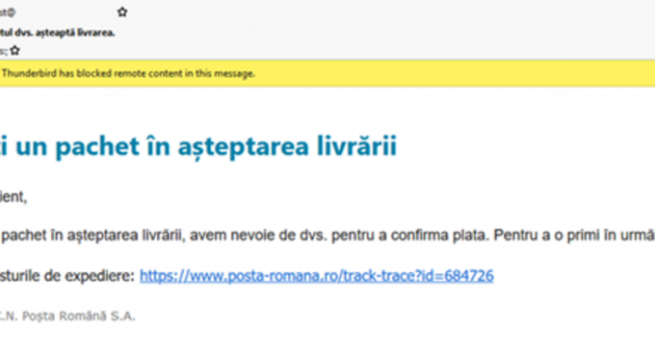Screen dimensions: 655x351
Task: Click the C.N. Poșta Română S.A. signature
Action: pyautogui.click(x=67, y=316)
